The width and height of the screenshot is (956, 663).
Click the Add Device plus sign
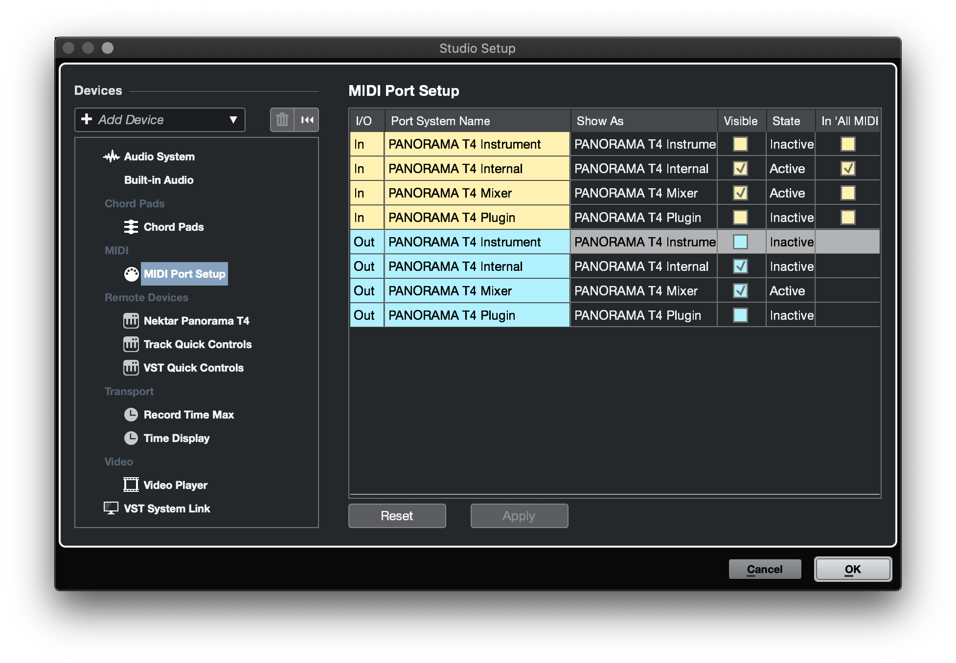[87, 119]
